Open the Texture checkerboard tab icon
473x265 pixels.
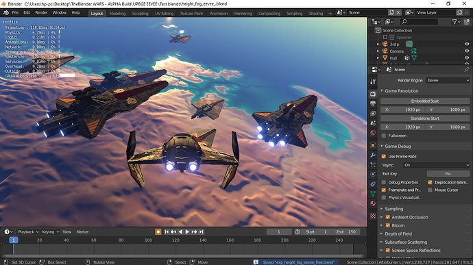[x=373, y=216]
